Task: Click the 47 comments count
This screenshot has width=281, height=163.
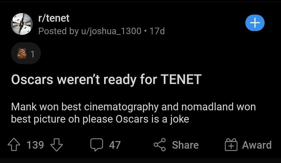Action: click(x=115, y=145)
